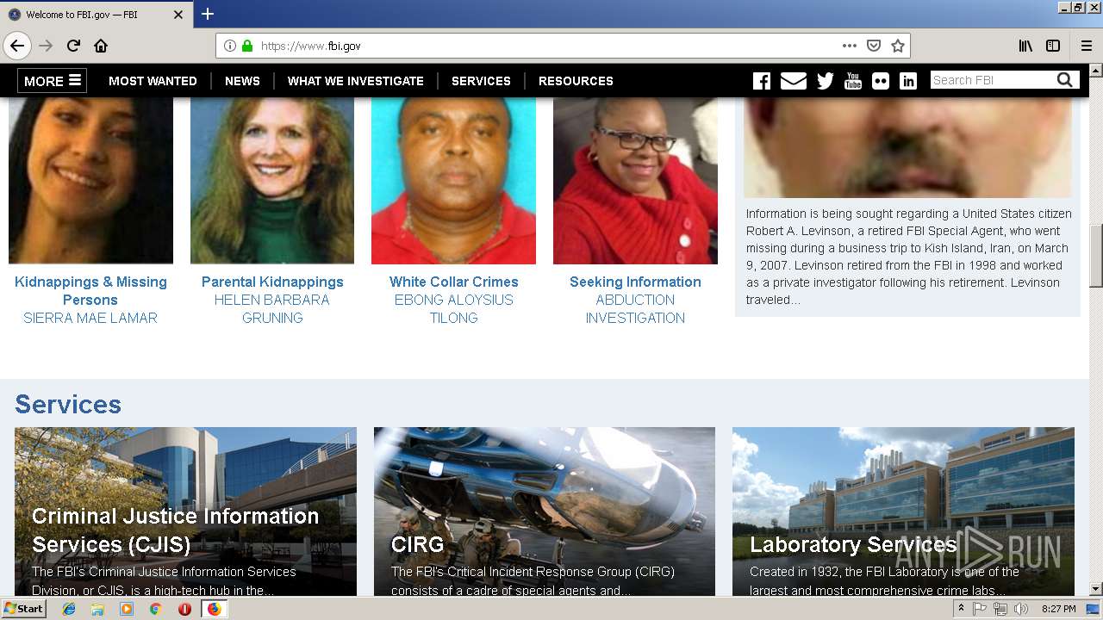Screen dimensions: 1103x620
Task: Open the Firefox hamburger menu
Action: tap(1087, 46)
